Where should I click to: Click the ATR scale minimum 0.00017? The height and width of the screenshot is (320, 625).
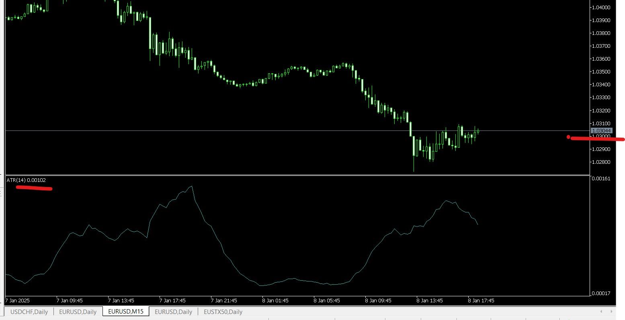(x=601, y=293)
